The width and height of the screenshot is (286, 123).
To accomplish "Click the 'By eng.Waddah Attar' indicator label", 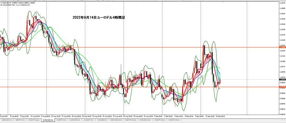I will [15, 5].
